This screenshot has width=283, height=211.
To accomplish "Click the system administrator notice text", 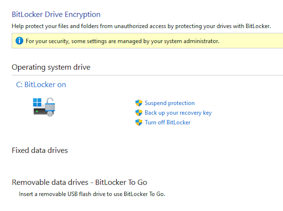I will coord(122,41).
